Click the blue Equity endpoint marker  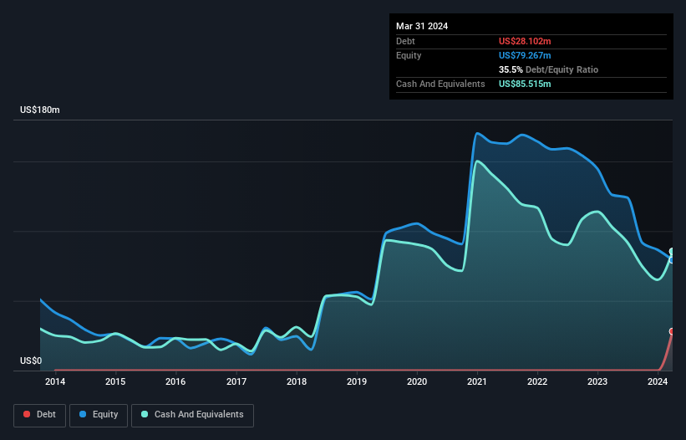(x=671, y=259)
